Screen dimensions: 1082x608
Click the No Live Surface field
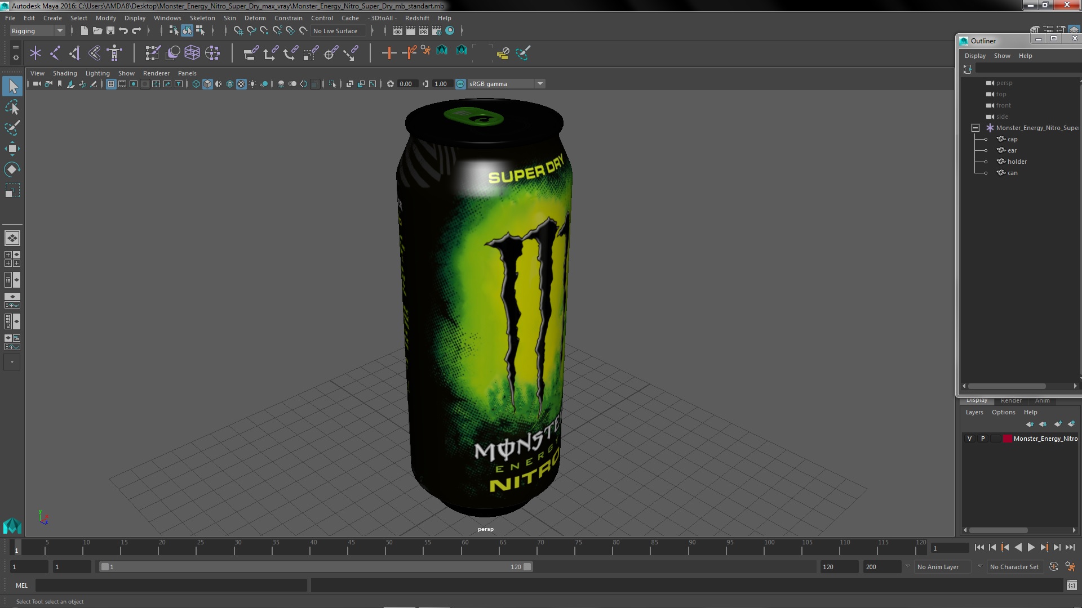tap(338, 31)
